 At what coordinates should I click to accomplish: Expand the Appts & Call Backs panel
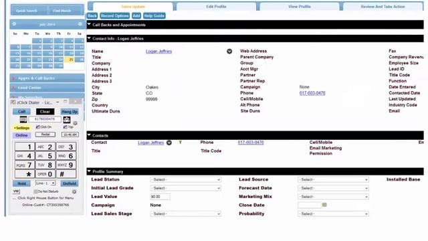[47, 78]
